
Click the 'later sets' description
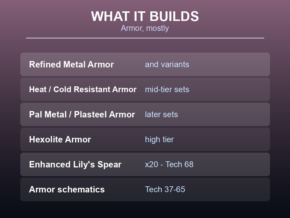point(161,114)
